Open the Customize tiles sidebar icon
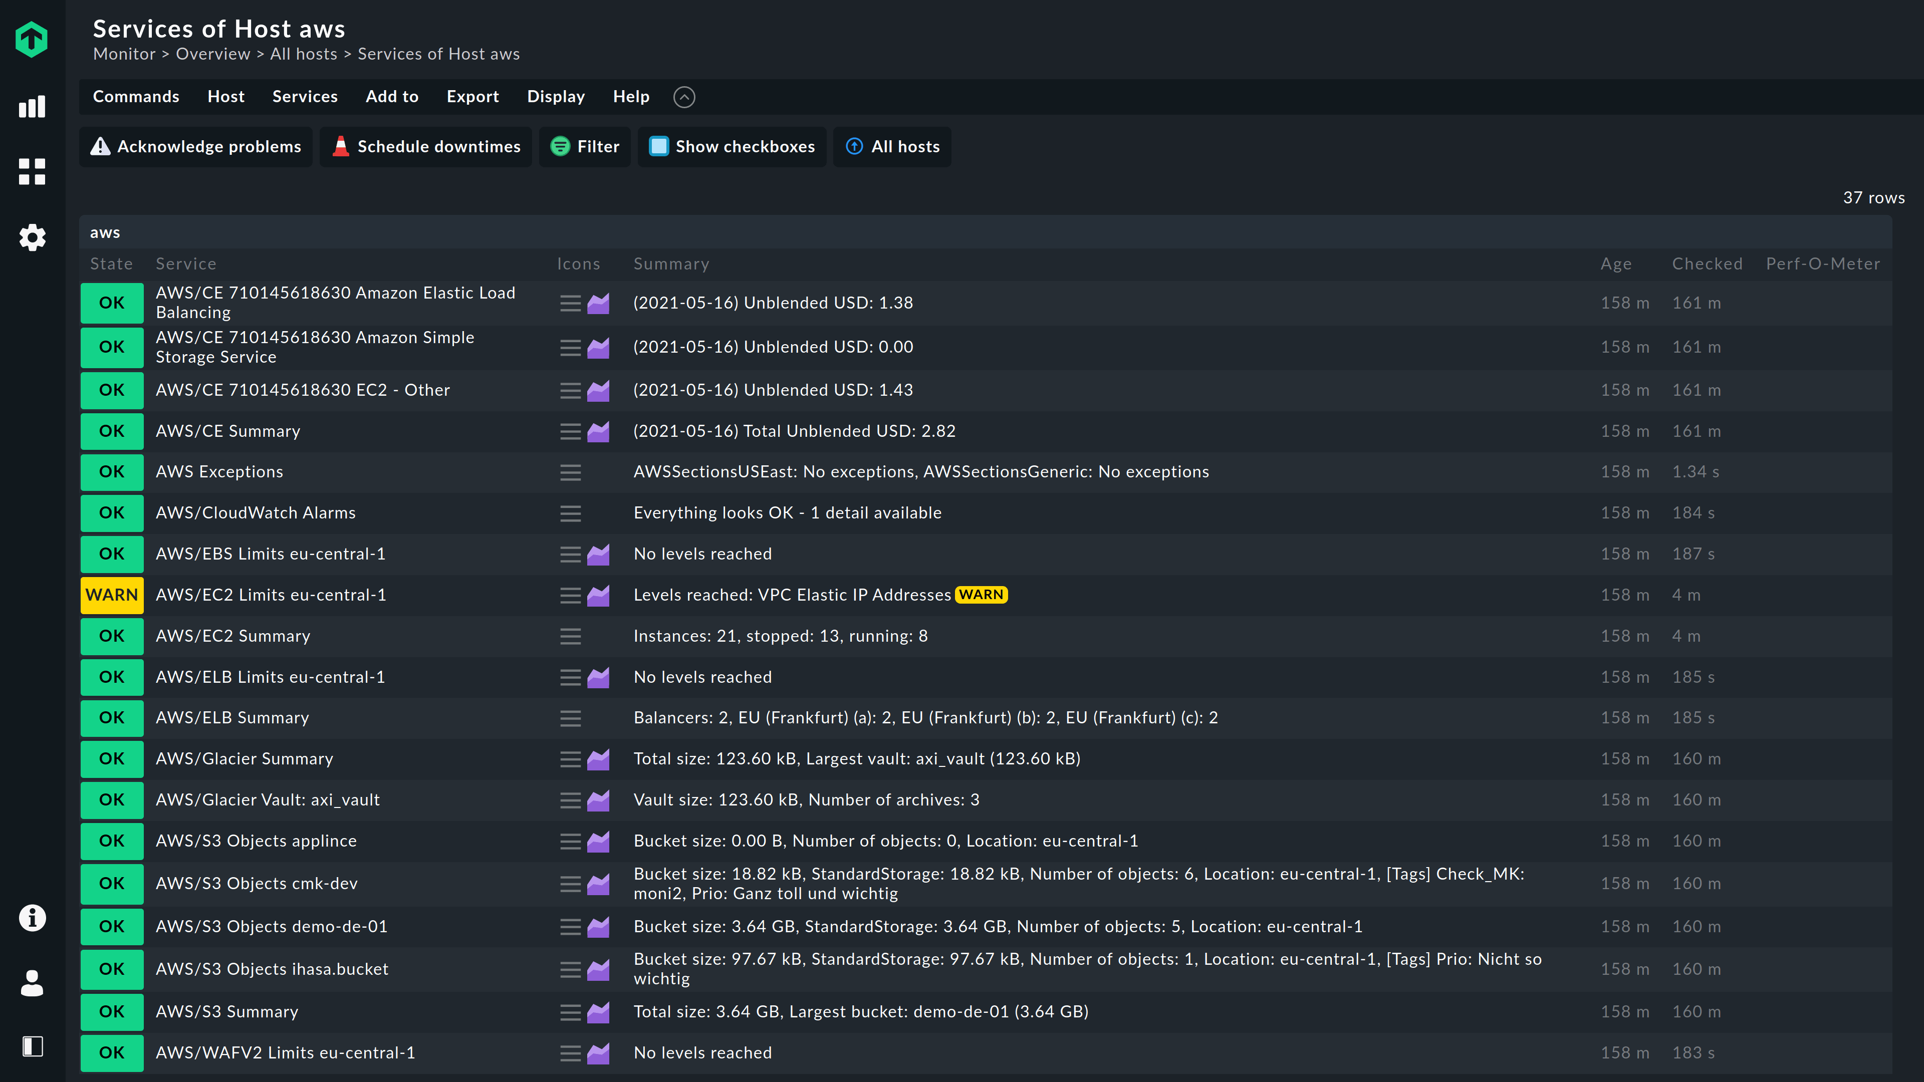Viewport: 1924px width, 1082px height. point(32,172)
